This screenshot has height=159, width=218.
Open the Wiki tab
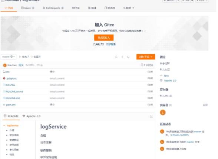point(76,8)
